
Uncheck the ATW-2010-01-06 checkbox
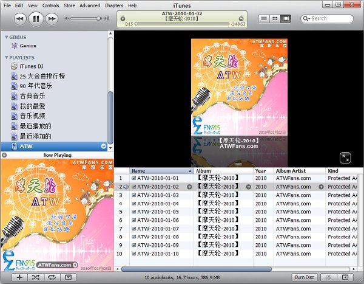click(133, 220)
